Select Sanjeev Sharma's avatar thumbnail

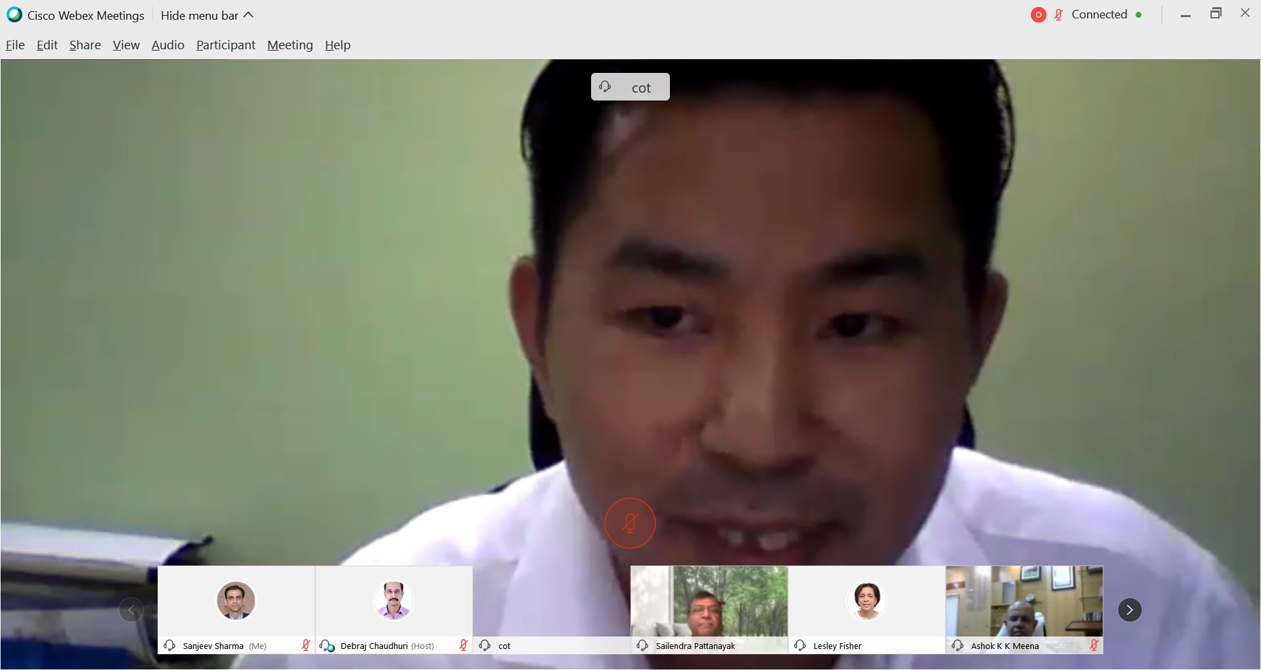coord(236,600)
